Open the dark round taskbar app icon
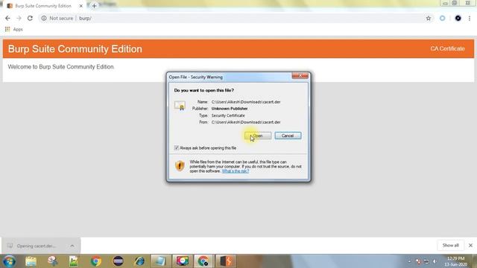Screen dimensions: 477x268 click(118, 261)
